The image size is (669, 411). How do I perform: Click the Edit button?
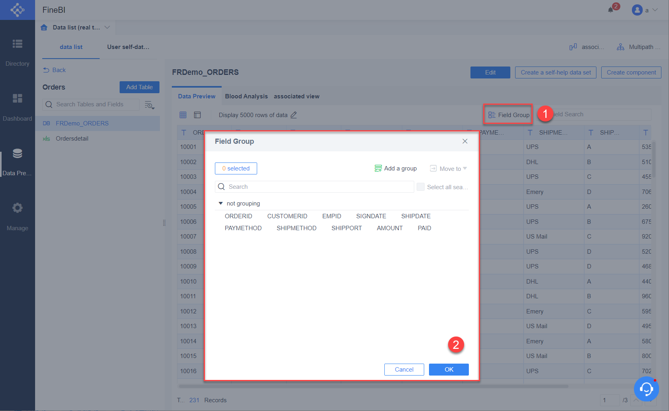tap(490, 72)
